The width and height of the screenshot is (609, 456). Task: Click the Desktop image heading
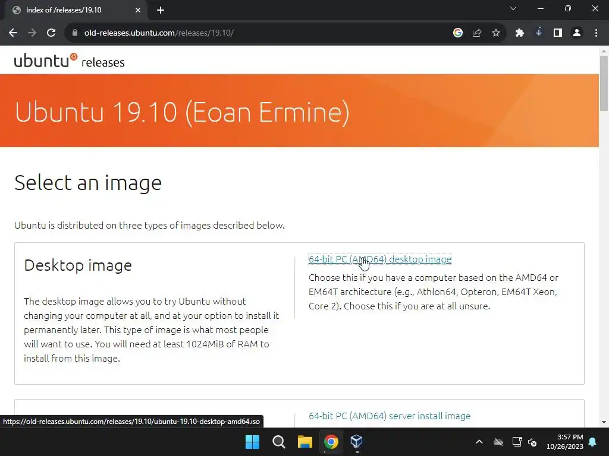[x=78, y=265]
